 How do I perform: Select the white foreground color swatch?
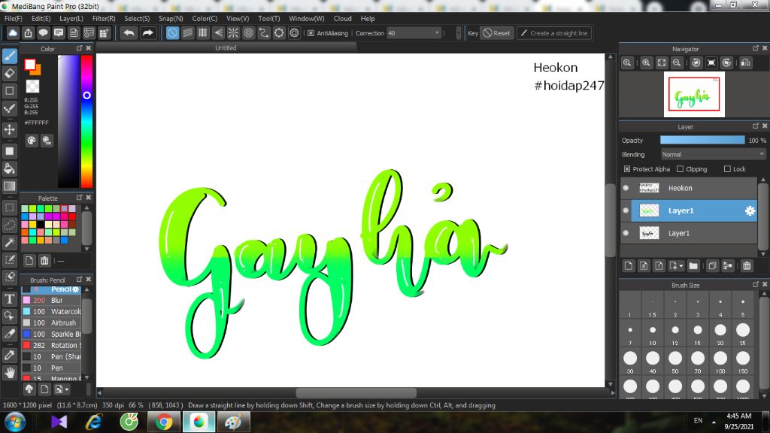[x=30, y=65]
